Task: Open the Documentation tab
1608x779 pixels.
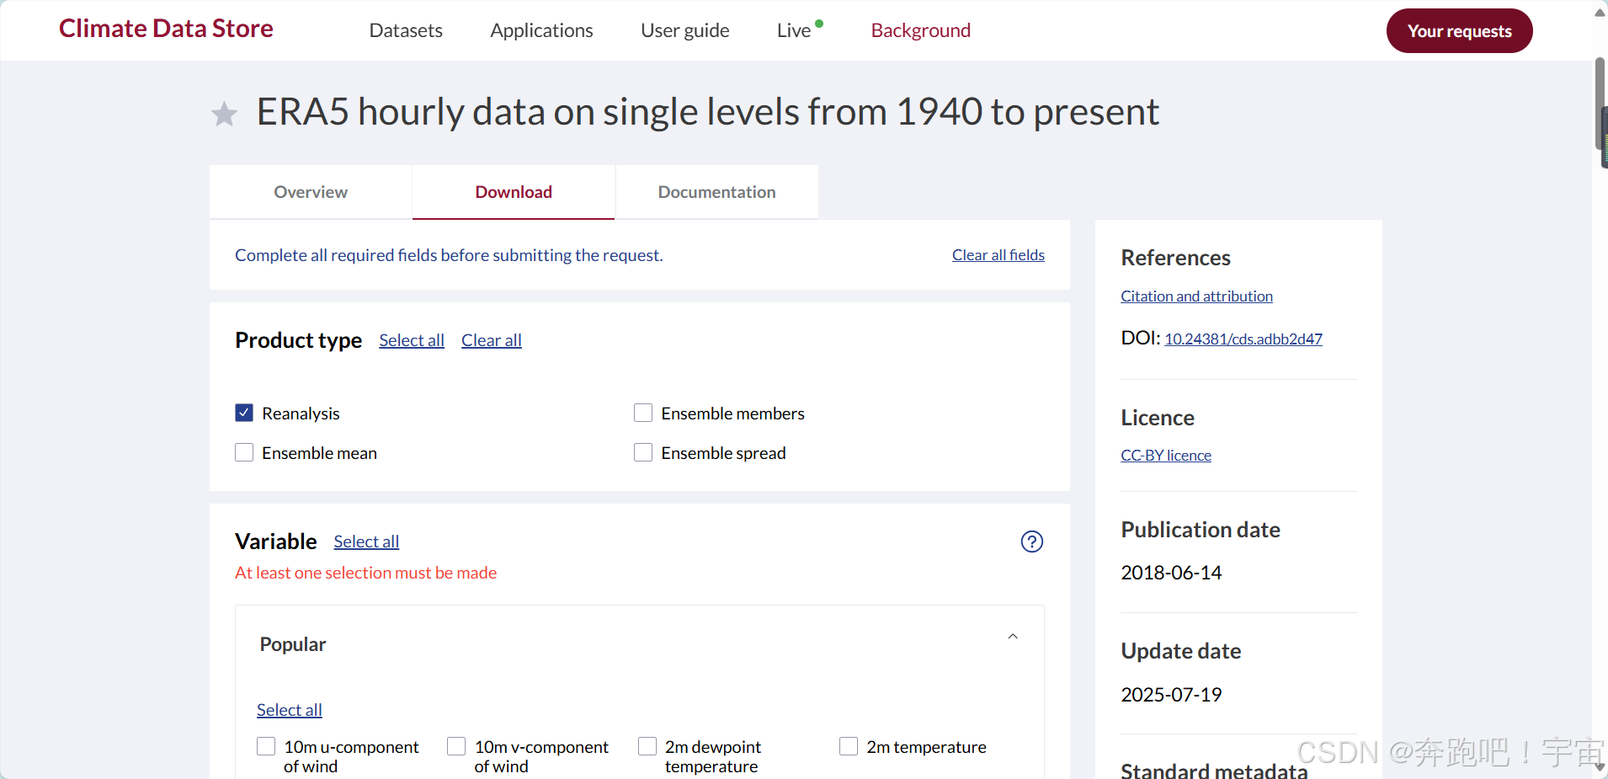Action: coord(716,191)
